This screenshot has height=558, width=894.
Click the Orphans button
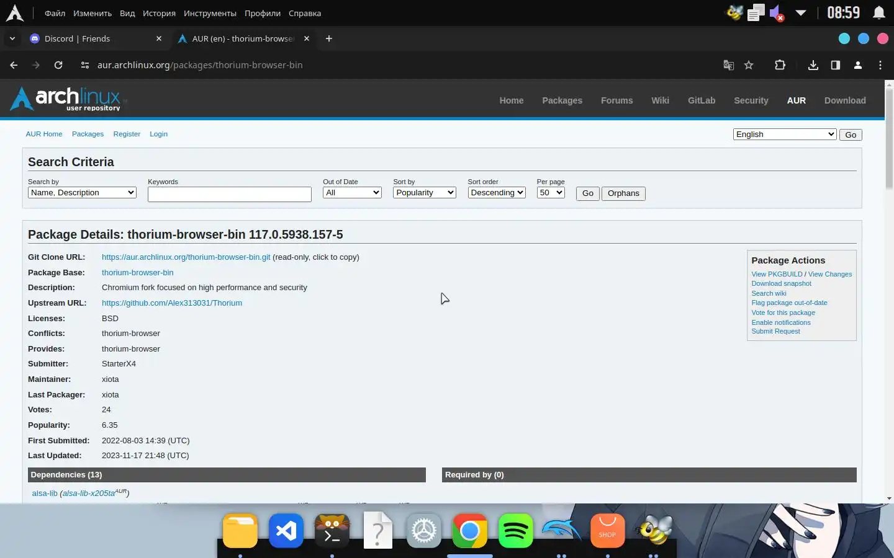pyautogui.click(x=623, y=193)
